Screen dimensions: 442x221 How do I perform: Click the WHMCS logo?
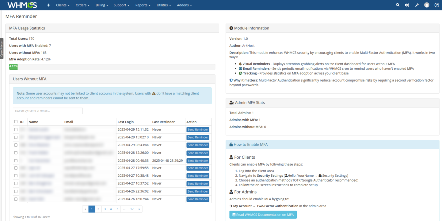click(22, 5)
